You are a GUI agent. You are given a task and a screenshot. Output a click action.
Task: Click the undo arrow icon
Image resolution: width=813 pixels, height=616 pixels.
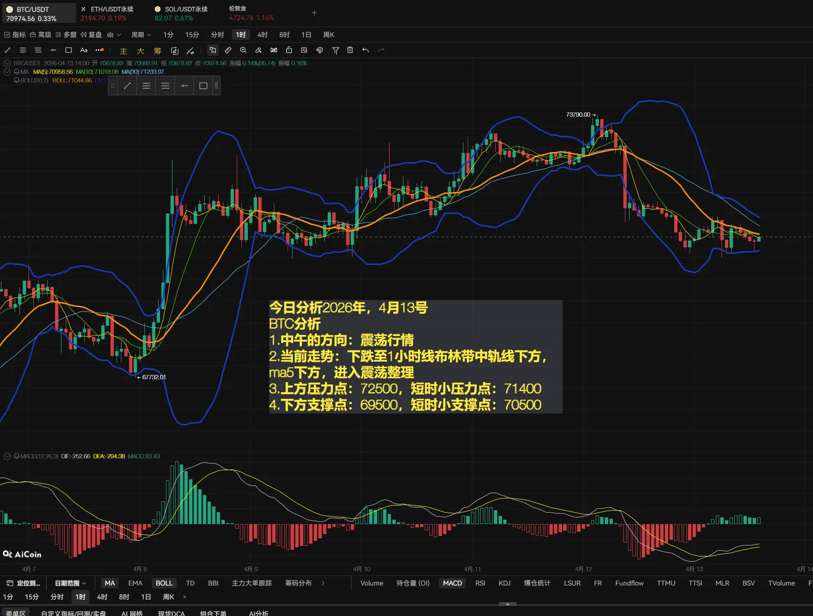365,50
